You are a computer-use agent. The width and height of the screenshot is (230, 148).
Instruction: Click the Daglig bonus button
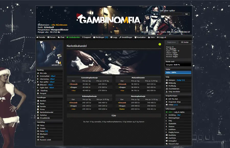pyautogui.click(x=171, y=42)
